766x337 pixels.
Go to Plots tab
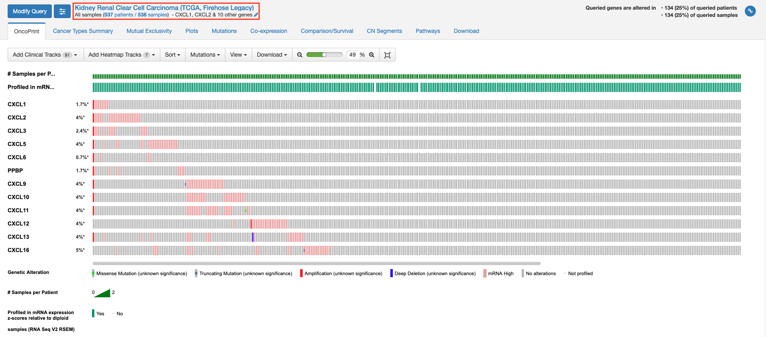point(192,31)
